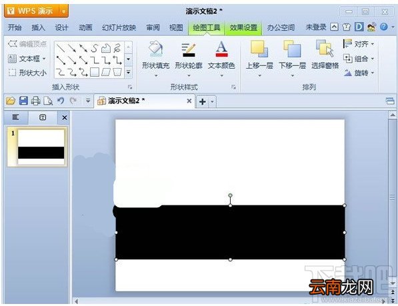The width and height of the screenshot is (398, 306).
Task: Redo the last undone action
Action: (x=73, y=101)
